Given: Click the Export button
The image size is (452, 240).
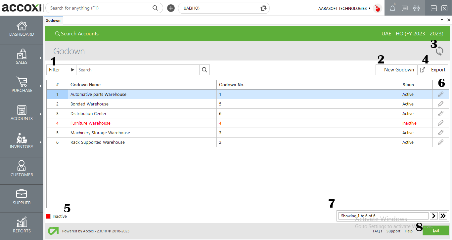Looking at the screenshot, I should tap(433, 69).
